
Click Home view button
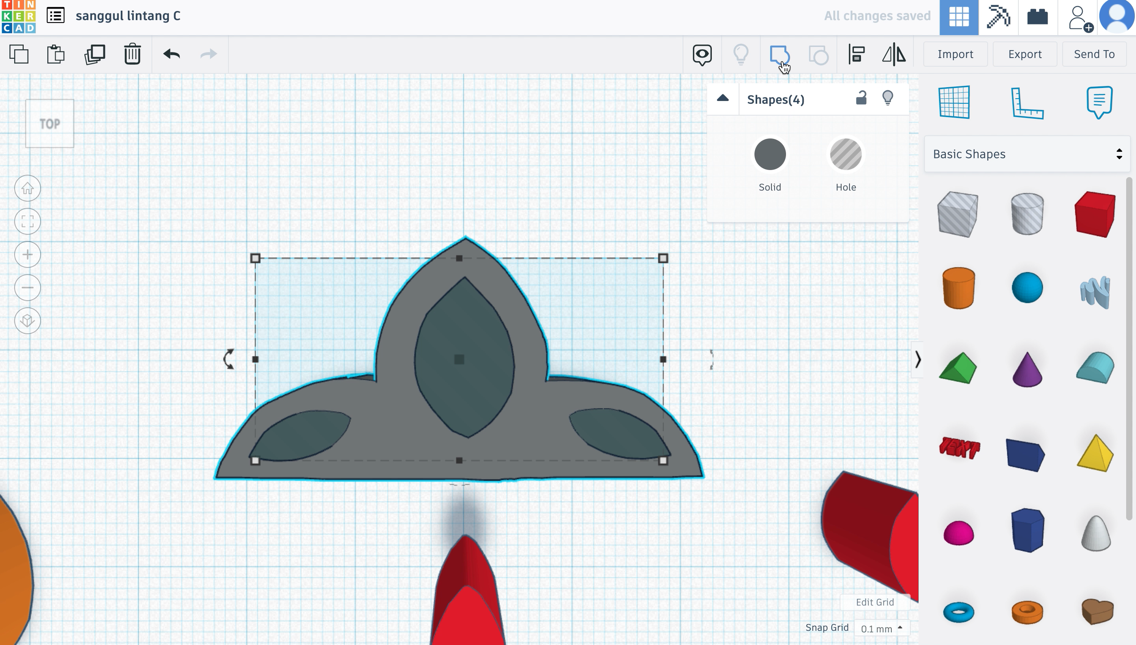28,188
